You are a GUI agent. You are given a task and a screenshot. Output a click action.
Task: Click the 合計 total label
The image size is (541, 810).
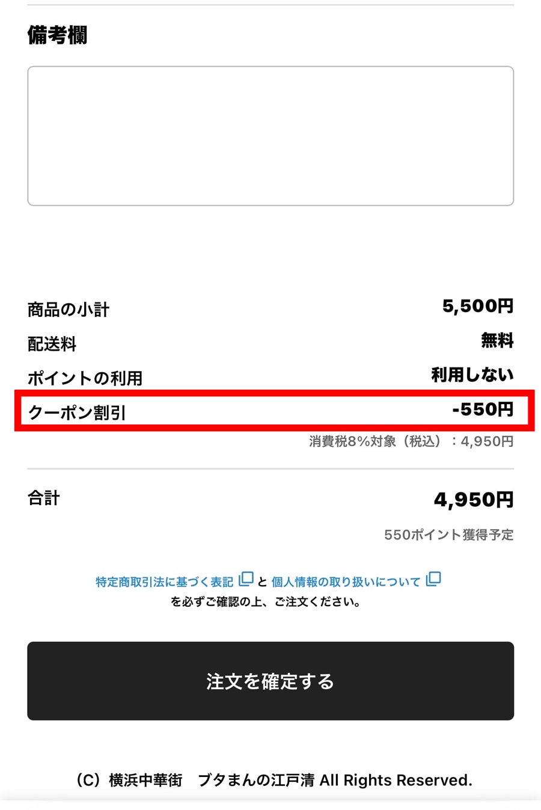(x=43, y=499)
